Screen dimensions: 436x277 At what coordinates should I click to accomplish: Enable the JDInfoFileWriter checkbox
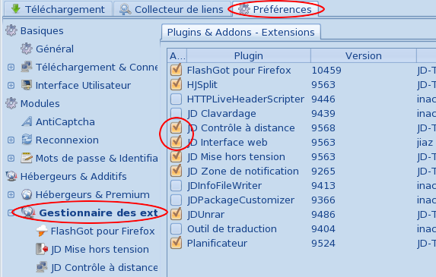tap(176, 185)
